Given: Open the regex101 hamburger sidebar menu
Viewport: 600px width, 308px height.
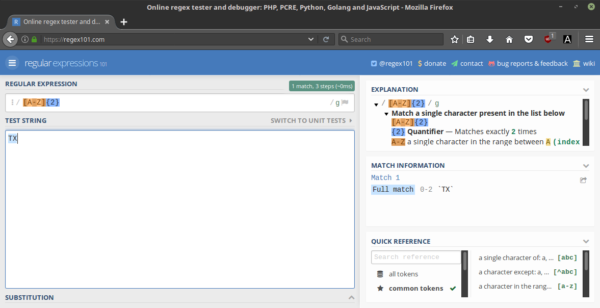Looking at the screenshot, I should 12,63.
